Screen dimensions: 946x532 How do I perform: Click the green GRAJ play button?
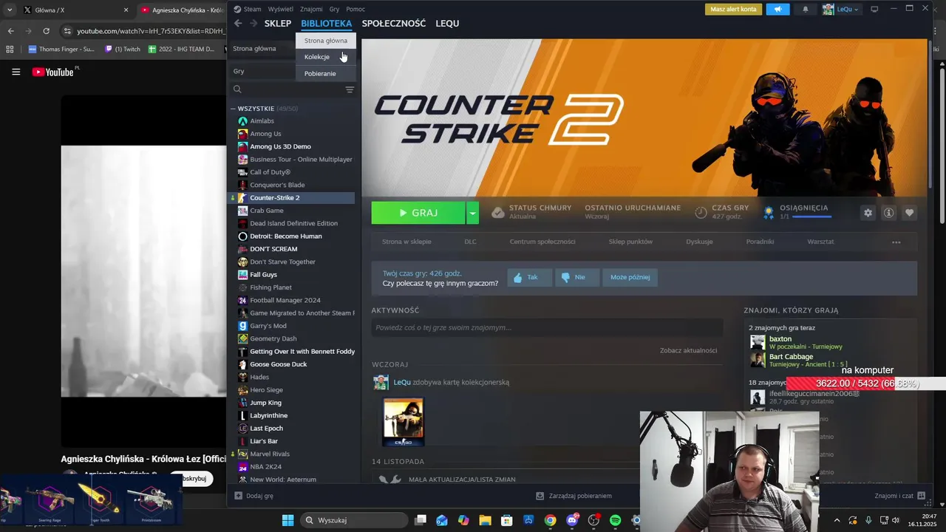pyautogui.click(x=418, y=213)
